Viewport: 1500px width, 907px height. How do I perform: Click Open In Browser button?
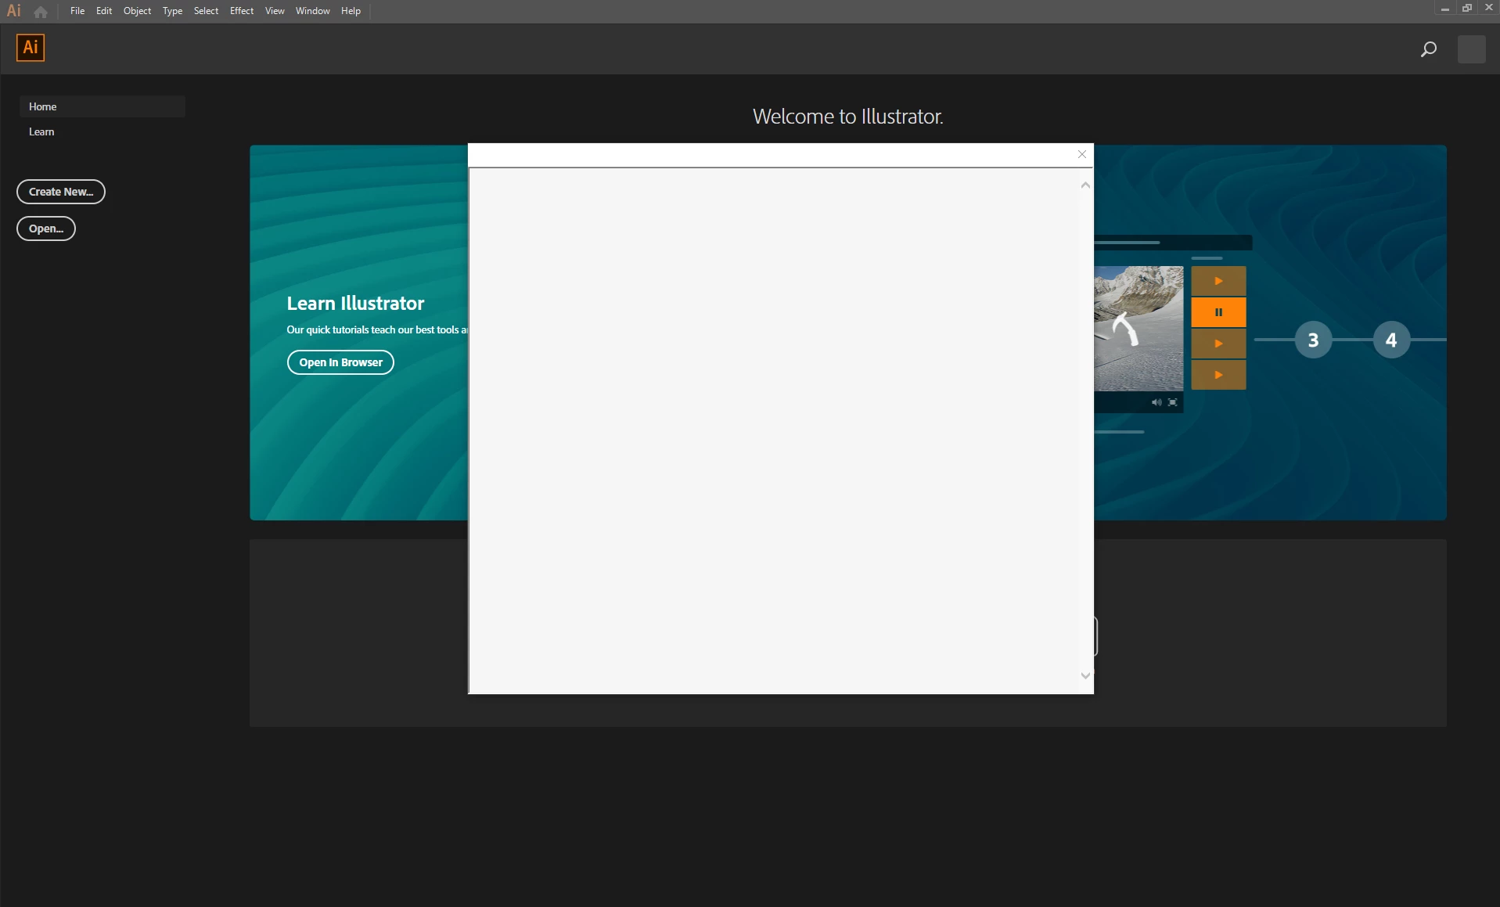tap(340, 362)
